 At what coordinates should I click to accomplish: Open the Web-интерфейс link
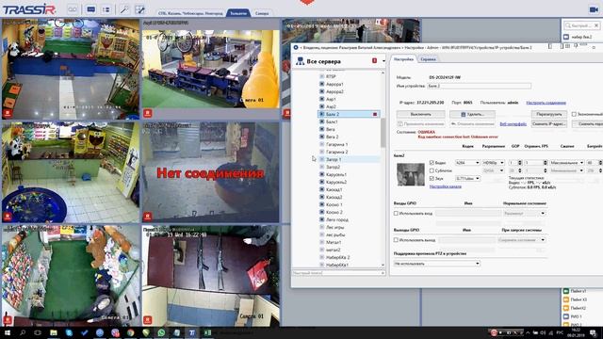tap(513, 124)
